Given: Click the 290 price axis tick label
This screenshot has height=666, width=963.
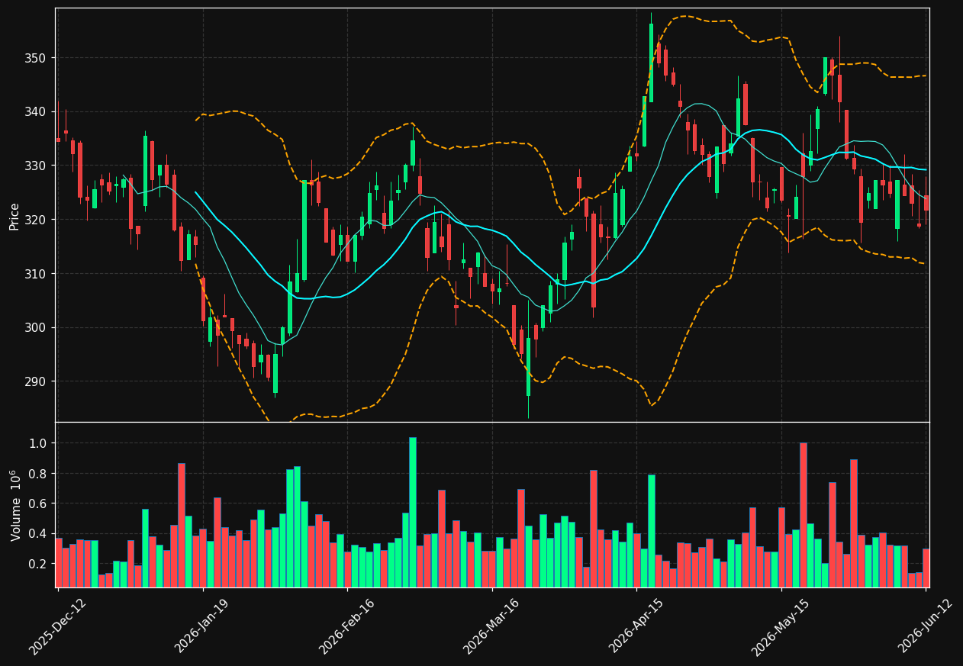Looking at the screenshot, I should [x=36, y=381].
